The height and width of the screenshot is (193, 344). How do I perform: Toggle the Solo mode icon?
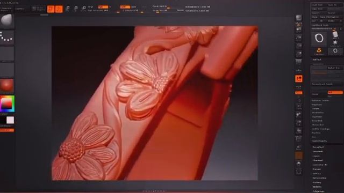(x=299, y=164)
